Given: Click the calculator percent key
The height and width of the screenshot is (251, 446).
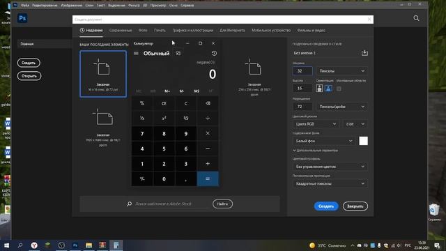Looking at the screenshot, I should coord(142,103).
